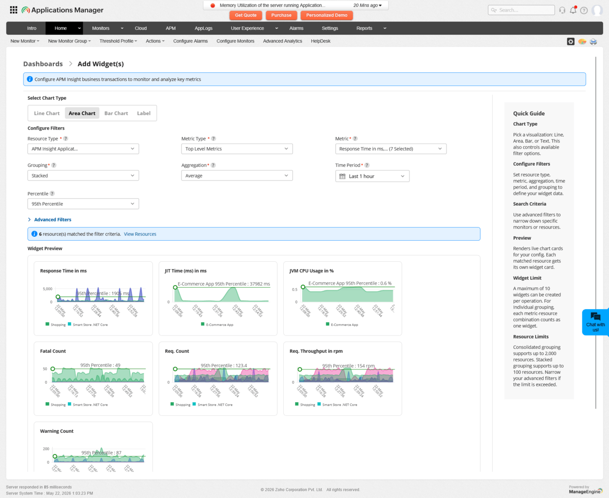Screen dimensions: 609x498
Task: Toggle Shopping legend in Req. Count chart
Action: pos(180,404)
